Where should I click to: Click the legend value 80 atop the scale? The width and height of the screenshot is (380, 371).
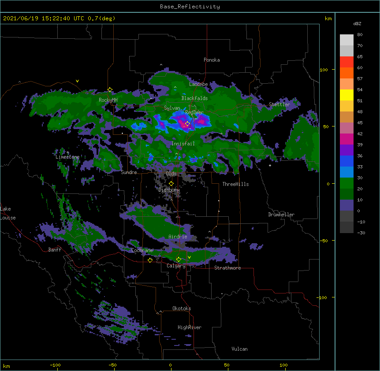[360, 35]
